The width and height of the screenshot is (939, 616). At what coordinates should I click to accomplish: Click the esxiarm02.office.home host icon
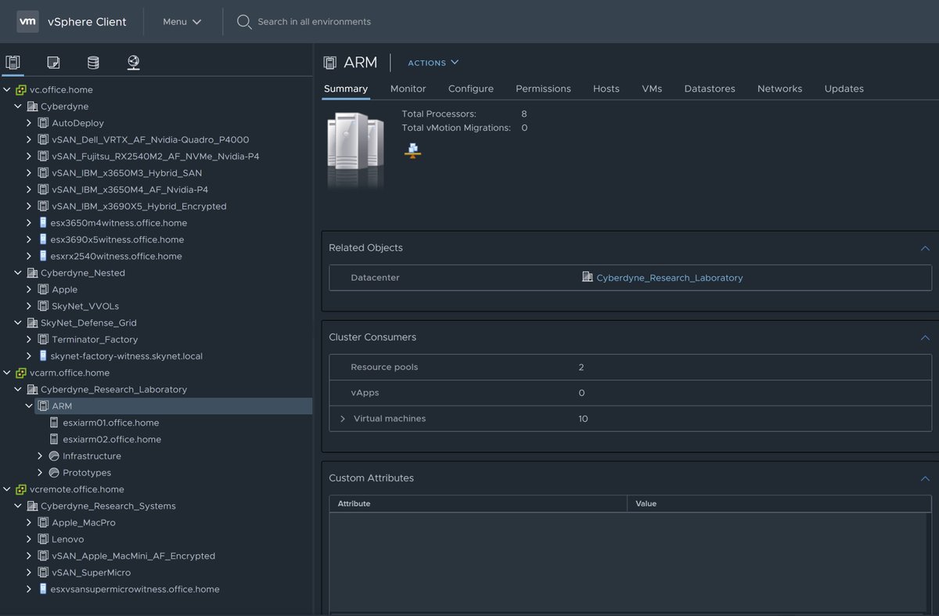(54, 440)
